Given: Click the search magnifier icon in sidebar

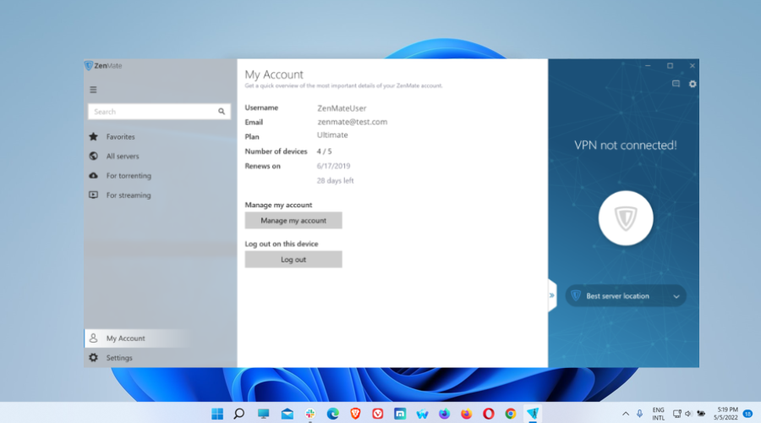Looking at the screenshot, I should point(222,112).
